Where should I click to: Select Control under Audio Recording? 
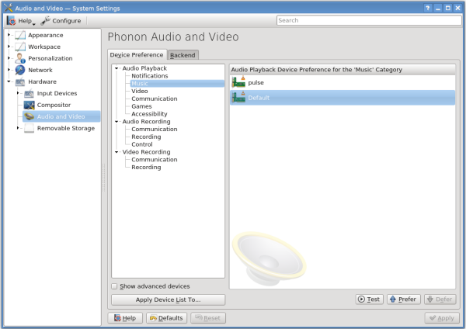click(142, 144)
